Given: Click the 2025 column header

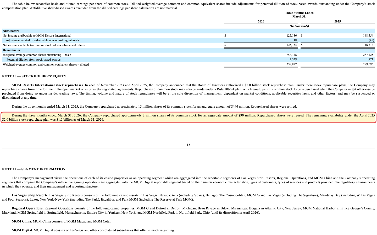Looking at the screenshot, I should (x=337, y=21).
